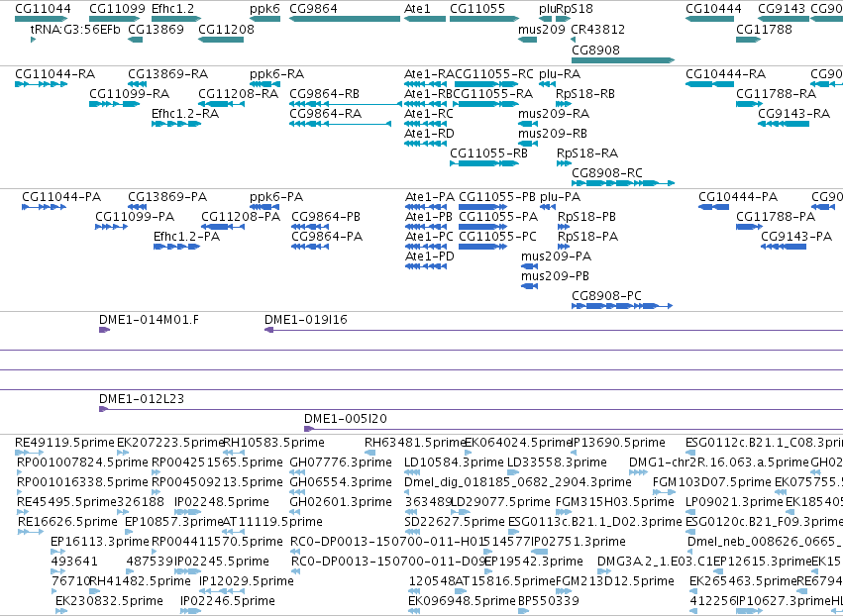Screen dimensions: 843x616
Task: Click the mus209-RA transcript label
Action: [554, 114]
